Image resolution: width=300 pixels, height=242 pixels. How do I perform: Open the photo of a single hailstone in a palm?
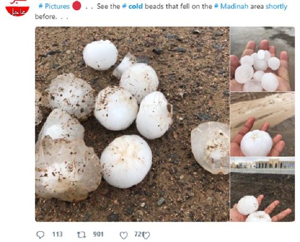pyautogui.click(x=262, y=124)
